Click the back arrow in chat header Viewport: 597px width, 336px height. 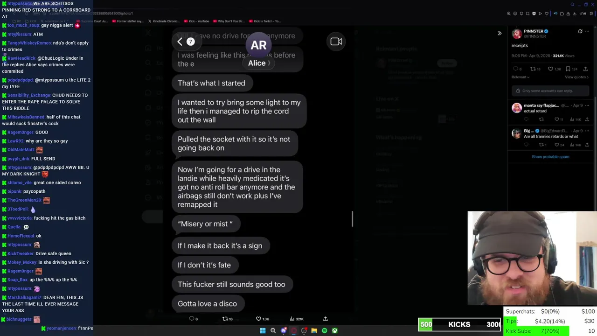pos(180,42)
